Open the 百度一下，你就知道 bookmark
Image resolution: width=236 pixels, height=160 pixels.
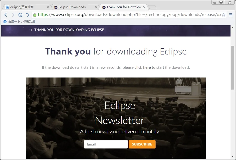tap(22, 21)
